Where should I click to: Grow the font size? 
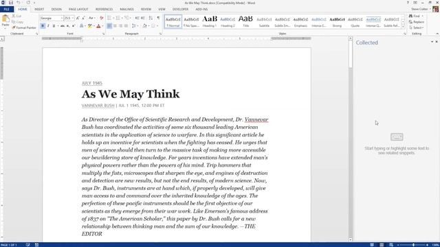pyautogui.click(x=78, y=18)
